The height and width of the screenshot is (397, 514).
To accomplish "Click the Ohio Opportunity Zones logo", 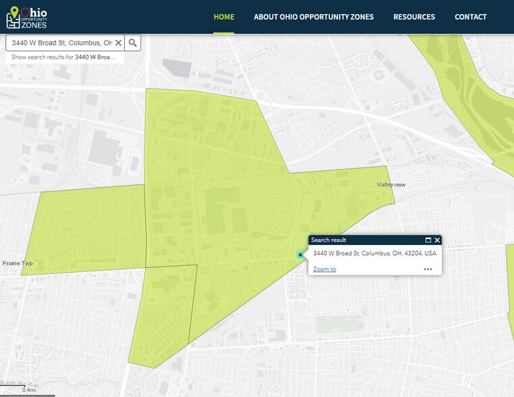I will [x=27, y=17].
